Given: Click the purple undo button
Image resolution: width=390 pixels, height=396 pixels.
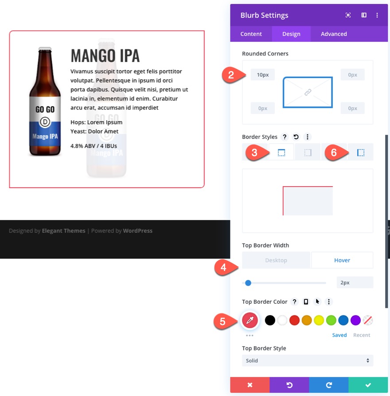Looking at the screenshot, I should click(289, 385).
